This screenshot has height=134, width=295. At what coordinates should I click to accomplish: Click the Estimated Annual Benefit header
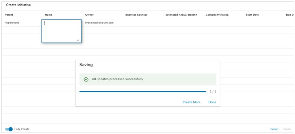(181, 15)
